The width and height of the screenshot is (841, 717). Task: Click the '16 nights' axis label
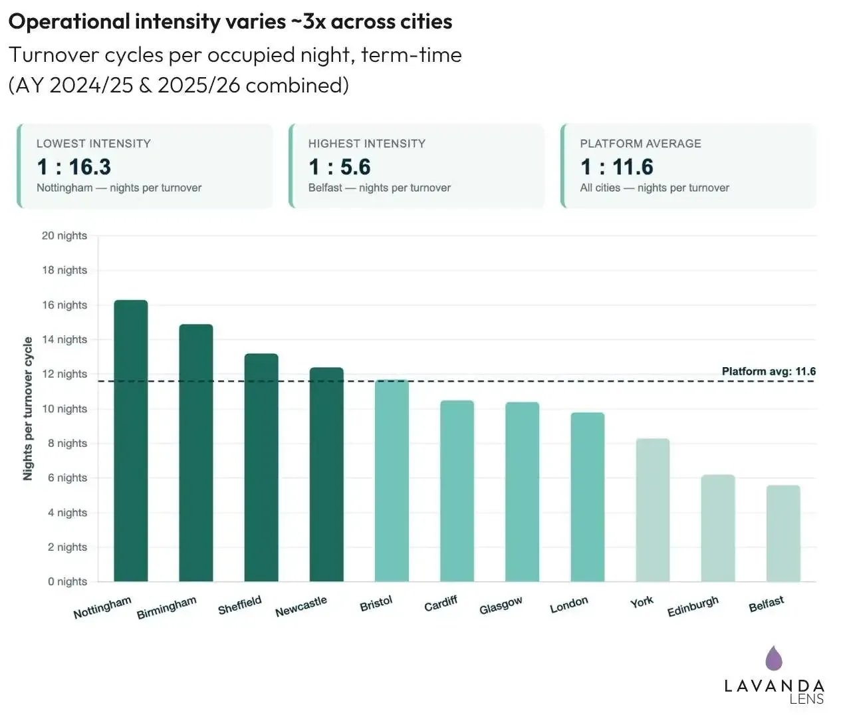point(64,305)
